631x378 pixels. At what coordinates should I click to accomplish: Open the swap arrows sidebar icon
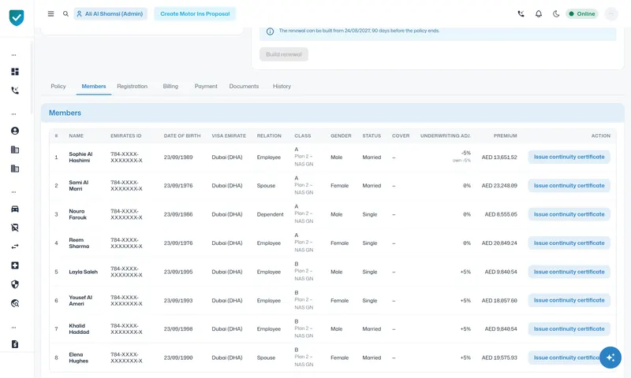[15, 246]
